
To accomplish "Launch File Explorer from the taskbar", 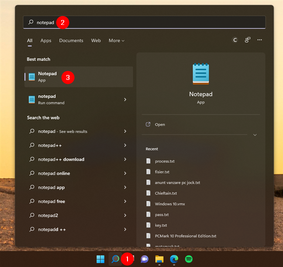I will click(x=159, y=259).
